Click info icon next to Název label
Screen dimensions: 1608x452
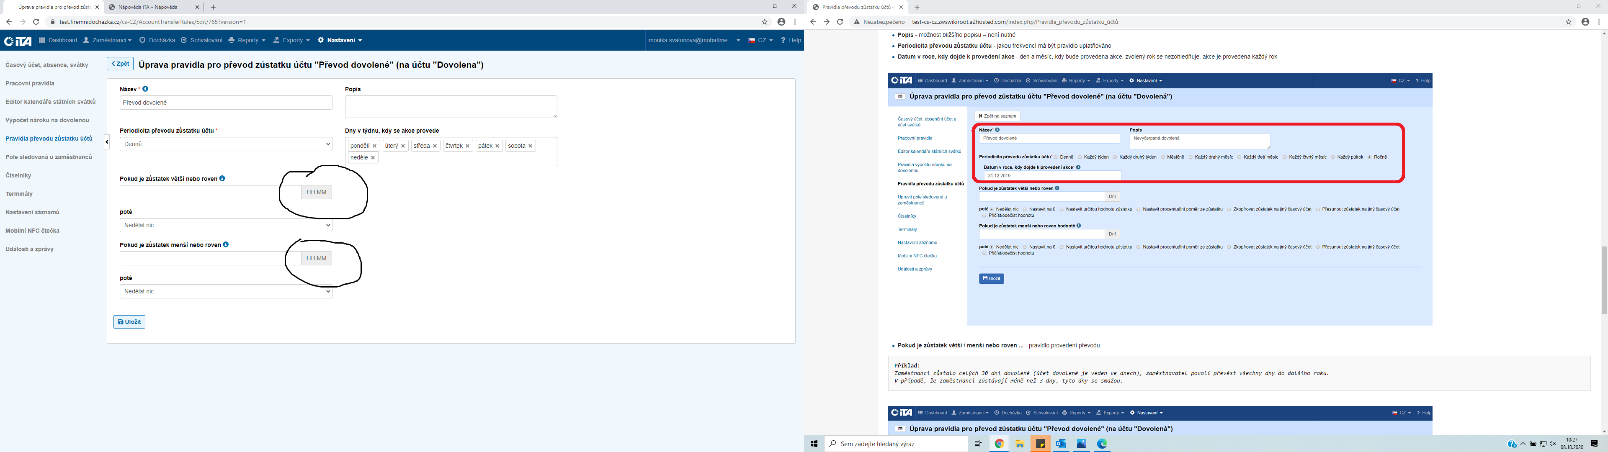[x=145, y=89]
